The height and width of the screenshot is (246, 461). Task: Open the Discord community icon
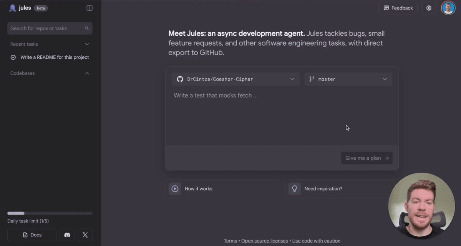tap(67, 234)
